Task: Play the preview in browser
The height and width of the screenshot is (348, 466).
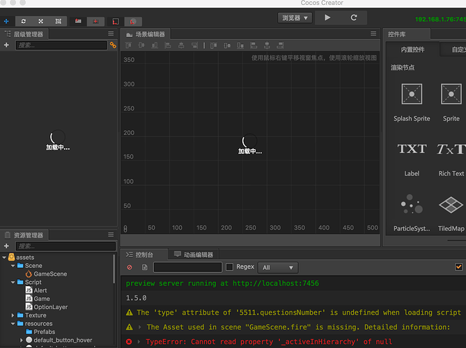Action: [327, 17]
